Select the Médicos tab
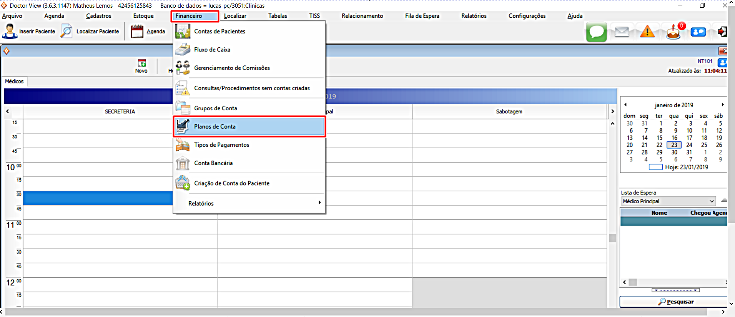 tap(14, 81)
